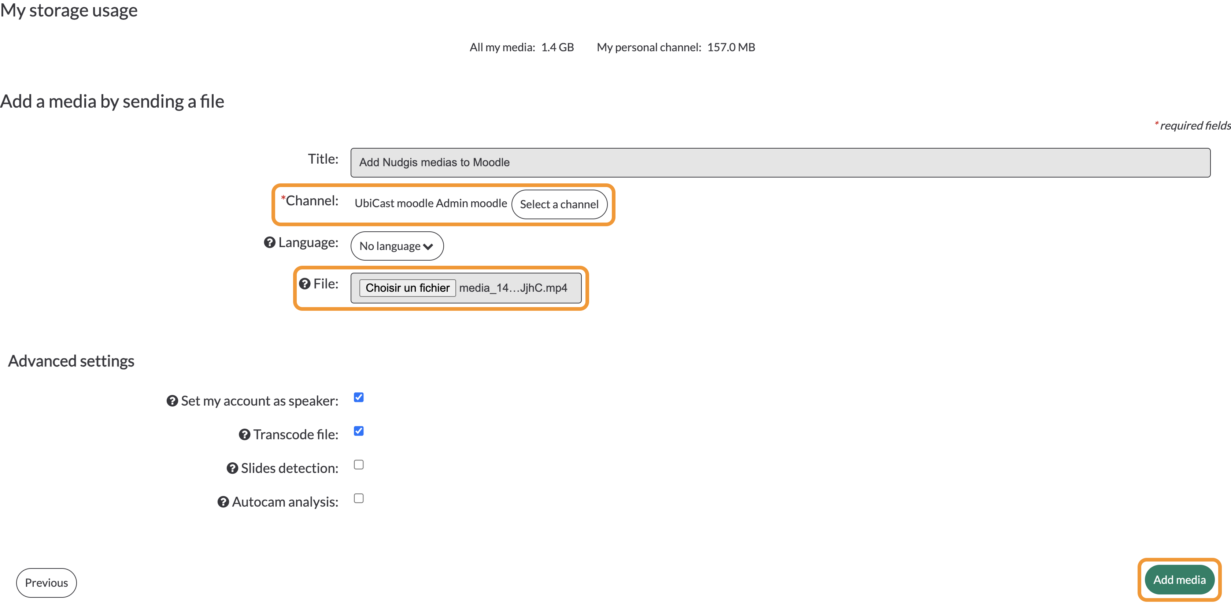Click help icon beside Autocam analysis
Viewport: 1231px width, 608px height.
[x=223, y=503]
